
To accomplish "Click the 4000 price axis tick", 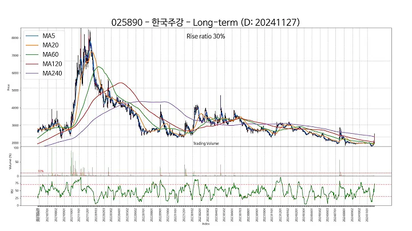I will (15, 108).
